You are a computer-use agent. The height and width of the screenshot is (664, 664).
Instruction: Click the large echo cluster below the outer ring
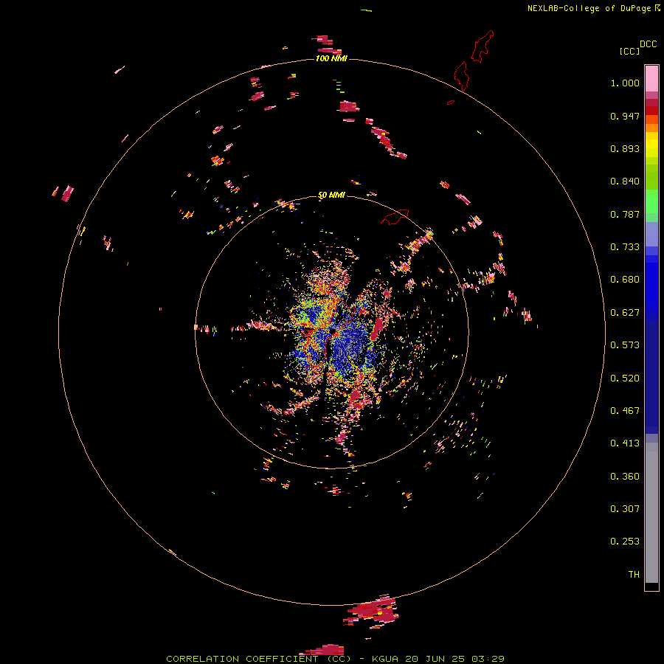(x=371, y=612)
